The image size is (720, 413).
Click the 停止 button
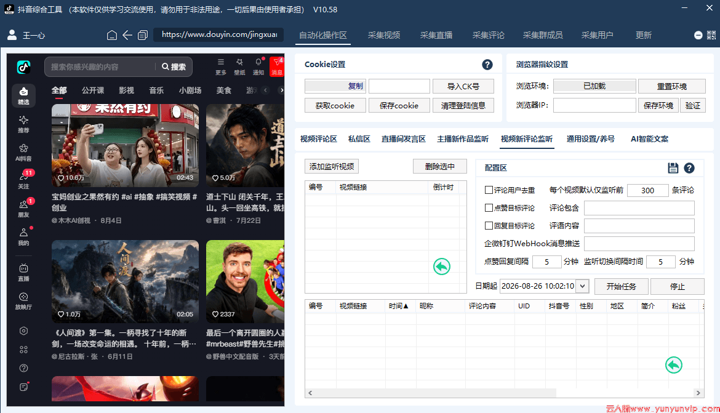pyautogui.click(x=678, y=286)
